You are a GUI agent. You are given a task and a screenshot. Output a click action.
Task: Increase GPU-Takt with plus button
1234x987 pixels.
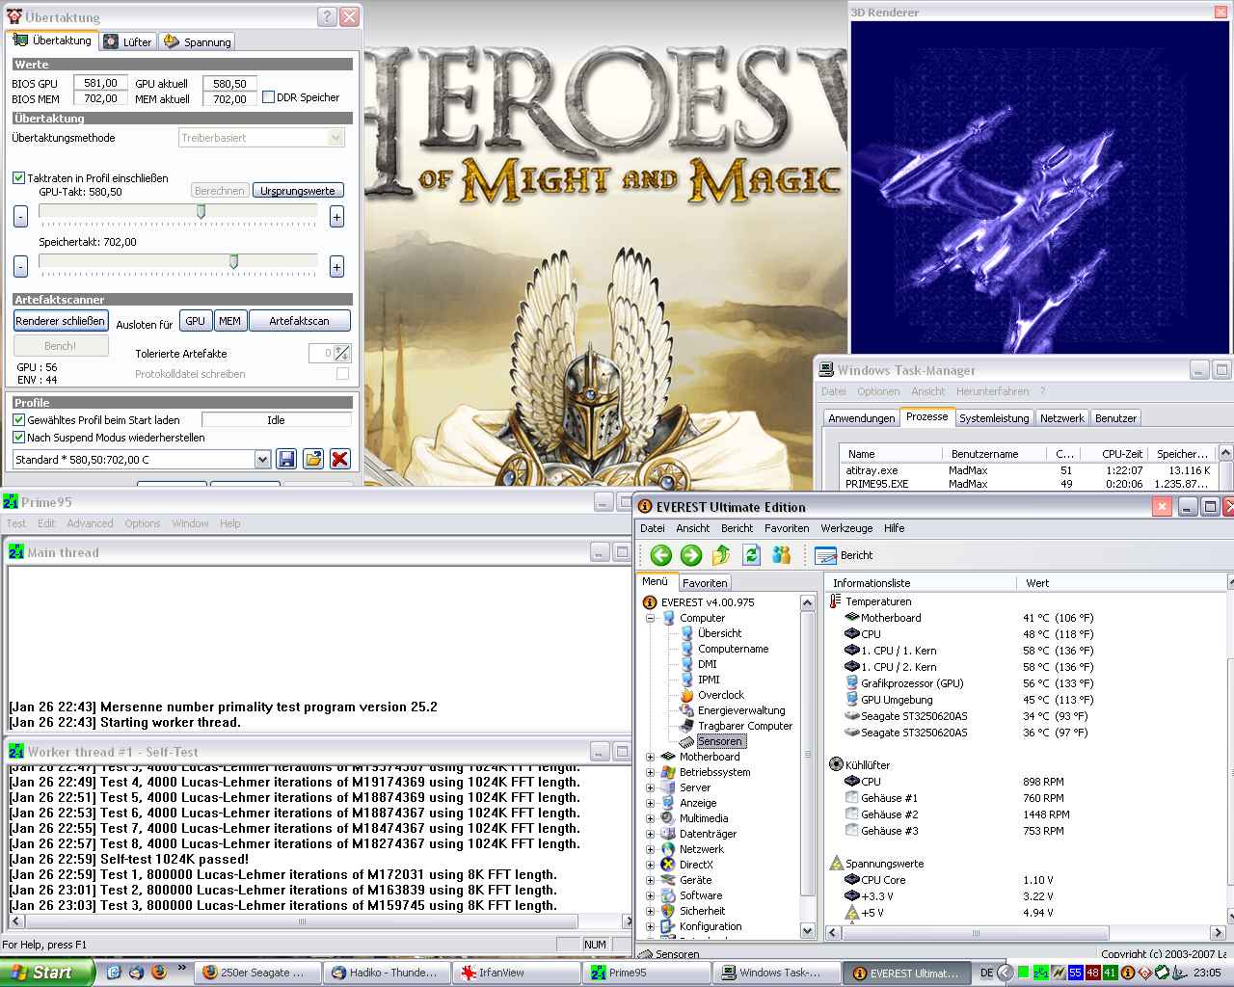[x=336, y=217]
